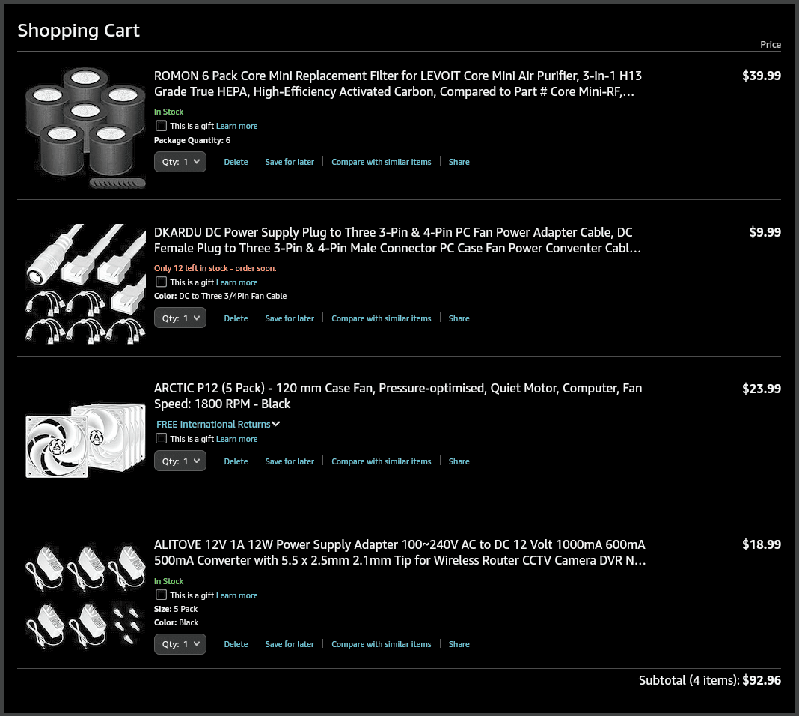Open Qty selector for ARCTIC P12 fans

tap(180, 461)
